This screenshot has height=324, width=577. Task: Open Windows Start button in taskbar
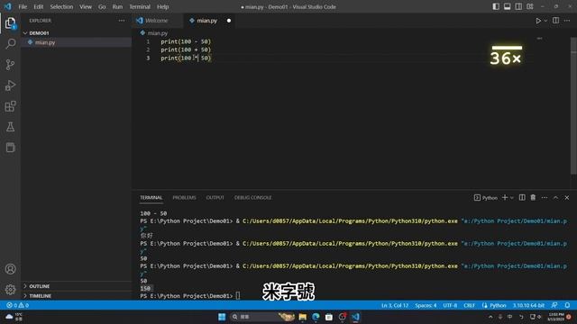point(222,317)
